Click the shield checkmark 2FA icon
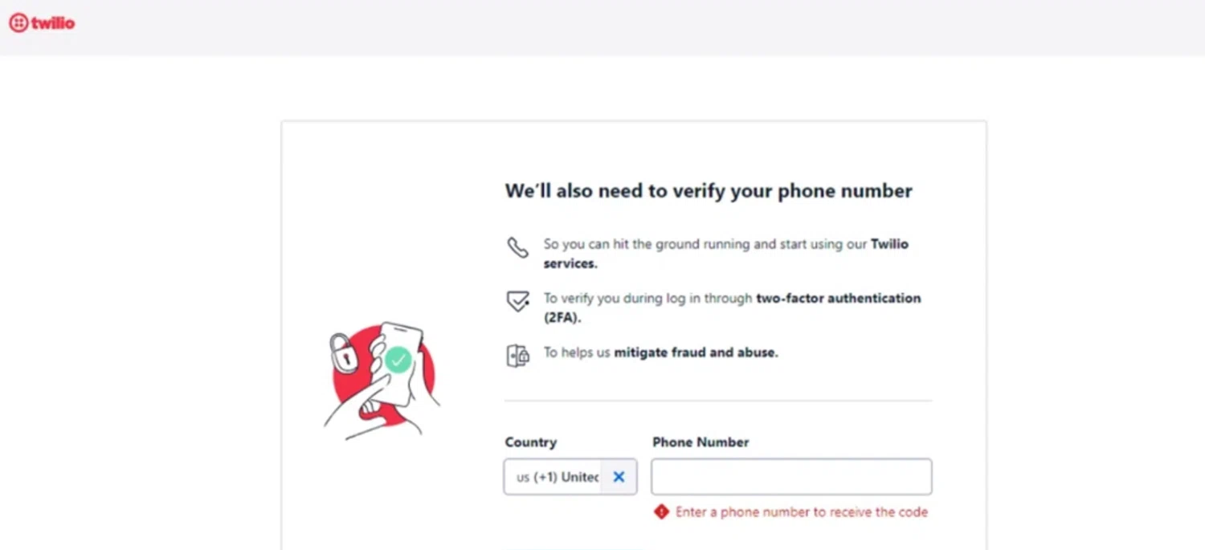The image size is (1205, 550). click(517, 301)
